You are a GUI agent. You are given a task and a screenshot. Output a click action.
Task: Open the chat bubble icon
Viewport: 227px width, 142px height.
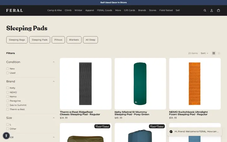(171, 132)
